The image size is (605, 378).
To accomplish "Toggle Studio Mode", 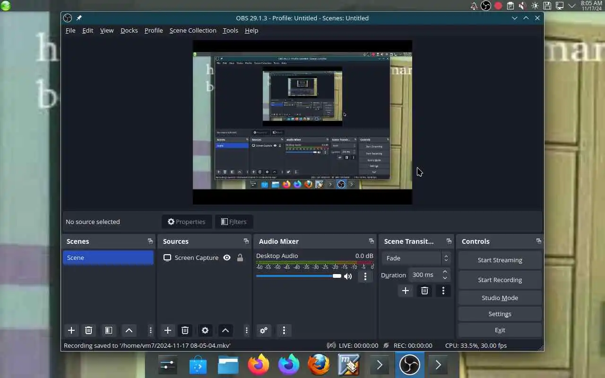I will point(500,298).
